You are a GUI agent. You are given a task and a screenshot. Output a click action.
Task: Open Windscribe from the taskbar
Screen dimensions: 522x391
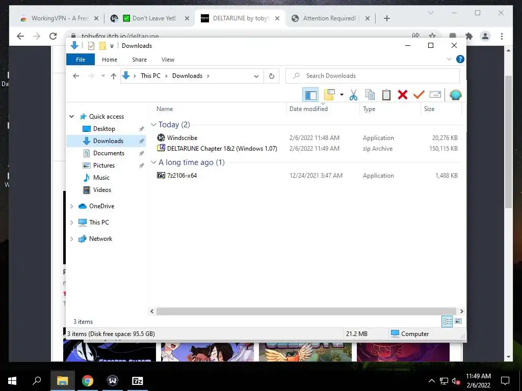(x=113, y=381)
